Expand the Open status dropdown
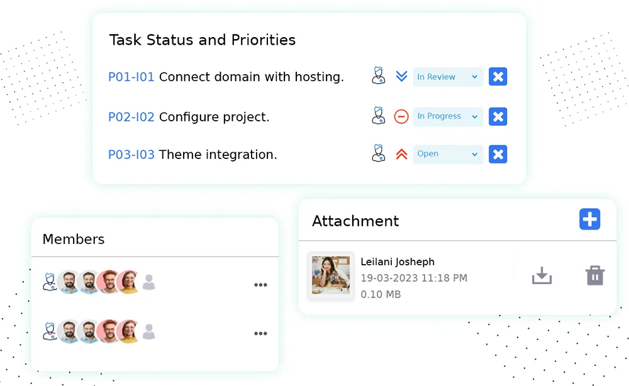The image size is (629, 386). (x=448, y=154)
